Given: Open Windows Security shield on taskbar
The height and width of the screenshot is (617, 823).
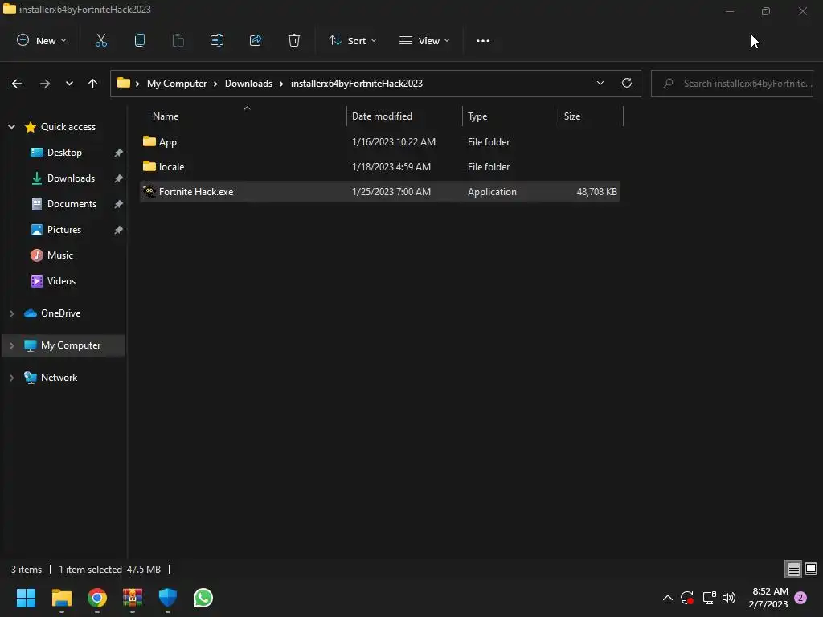Looking at the screenshot, I should 168,598.
